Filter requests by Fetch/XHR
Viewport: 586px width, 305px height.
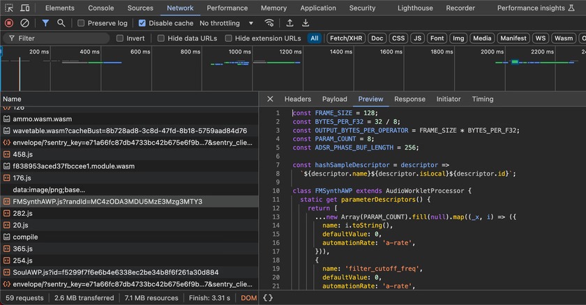(345, 38)
